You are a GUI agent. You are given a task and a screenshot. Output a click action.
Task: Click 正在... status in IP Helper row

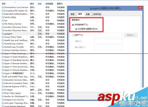point(40,90)
